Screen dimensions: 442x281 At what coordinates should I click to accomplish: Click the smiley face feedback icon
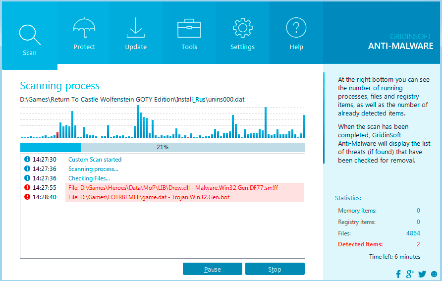(434, 274)
